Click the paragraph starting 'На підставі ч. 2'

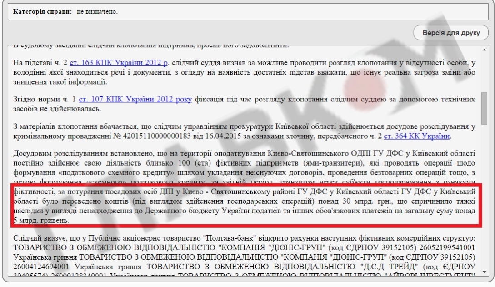(245, 72)
